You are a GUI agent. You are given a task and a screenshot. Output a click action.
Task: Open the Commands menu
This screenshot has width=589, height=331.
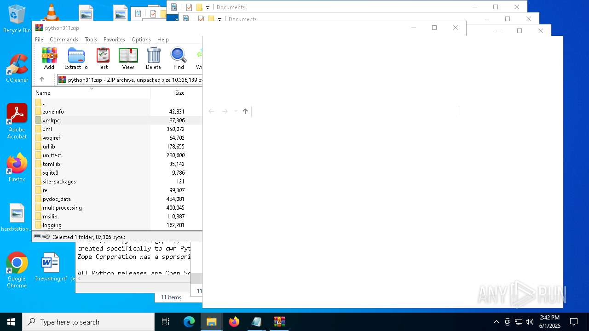point(64,40)
